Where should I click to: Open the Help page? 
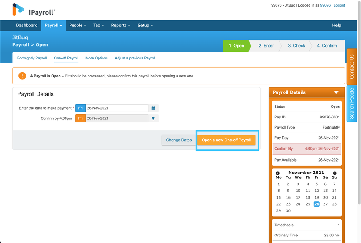pos(336,26)
